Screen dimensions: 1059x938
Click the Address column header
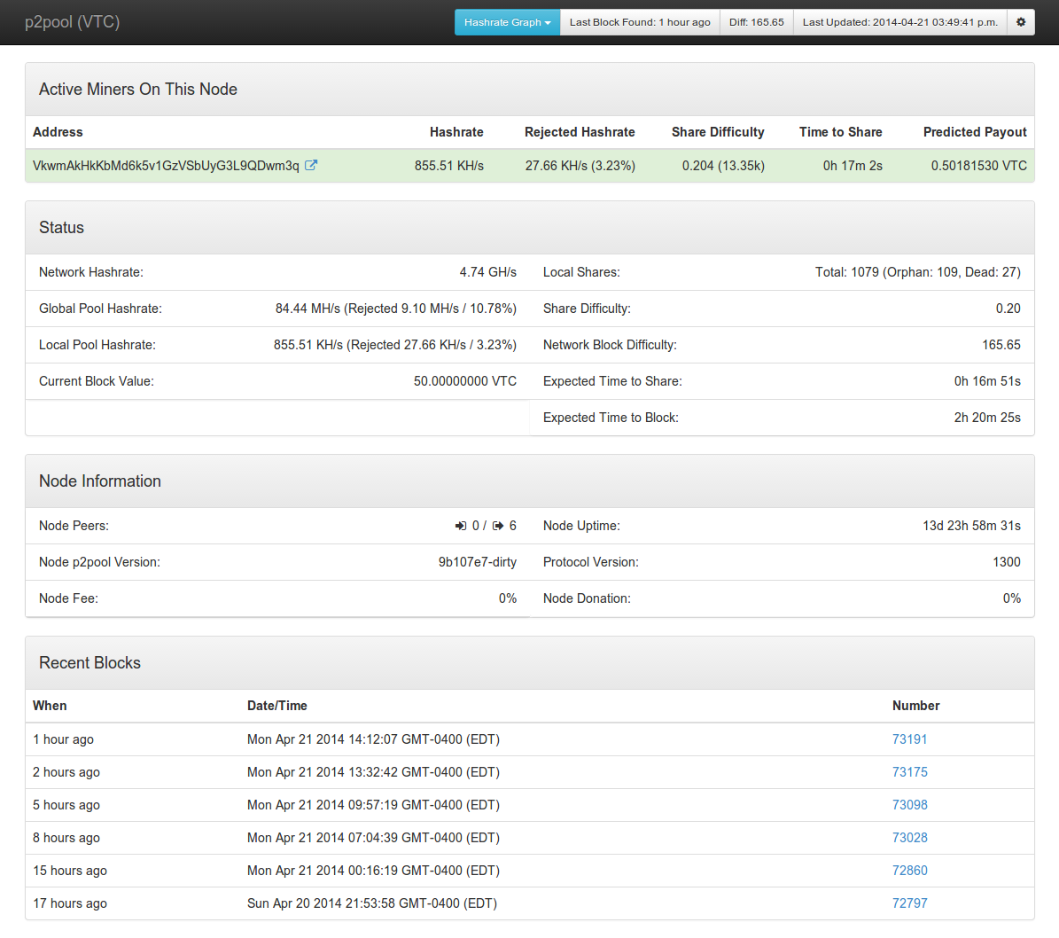coord(58,132)
